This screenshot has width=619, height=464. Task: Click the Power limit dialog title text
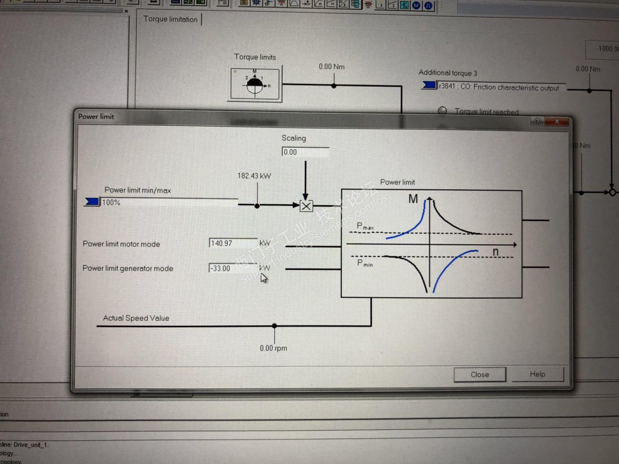point(96,116)
